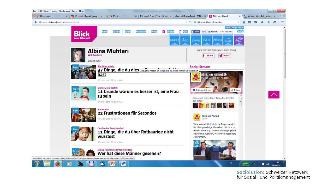Open the bookmarks list clipboard icon
Image resolution: width=334 pixels, height=187 pixels.
coord(250,22)
